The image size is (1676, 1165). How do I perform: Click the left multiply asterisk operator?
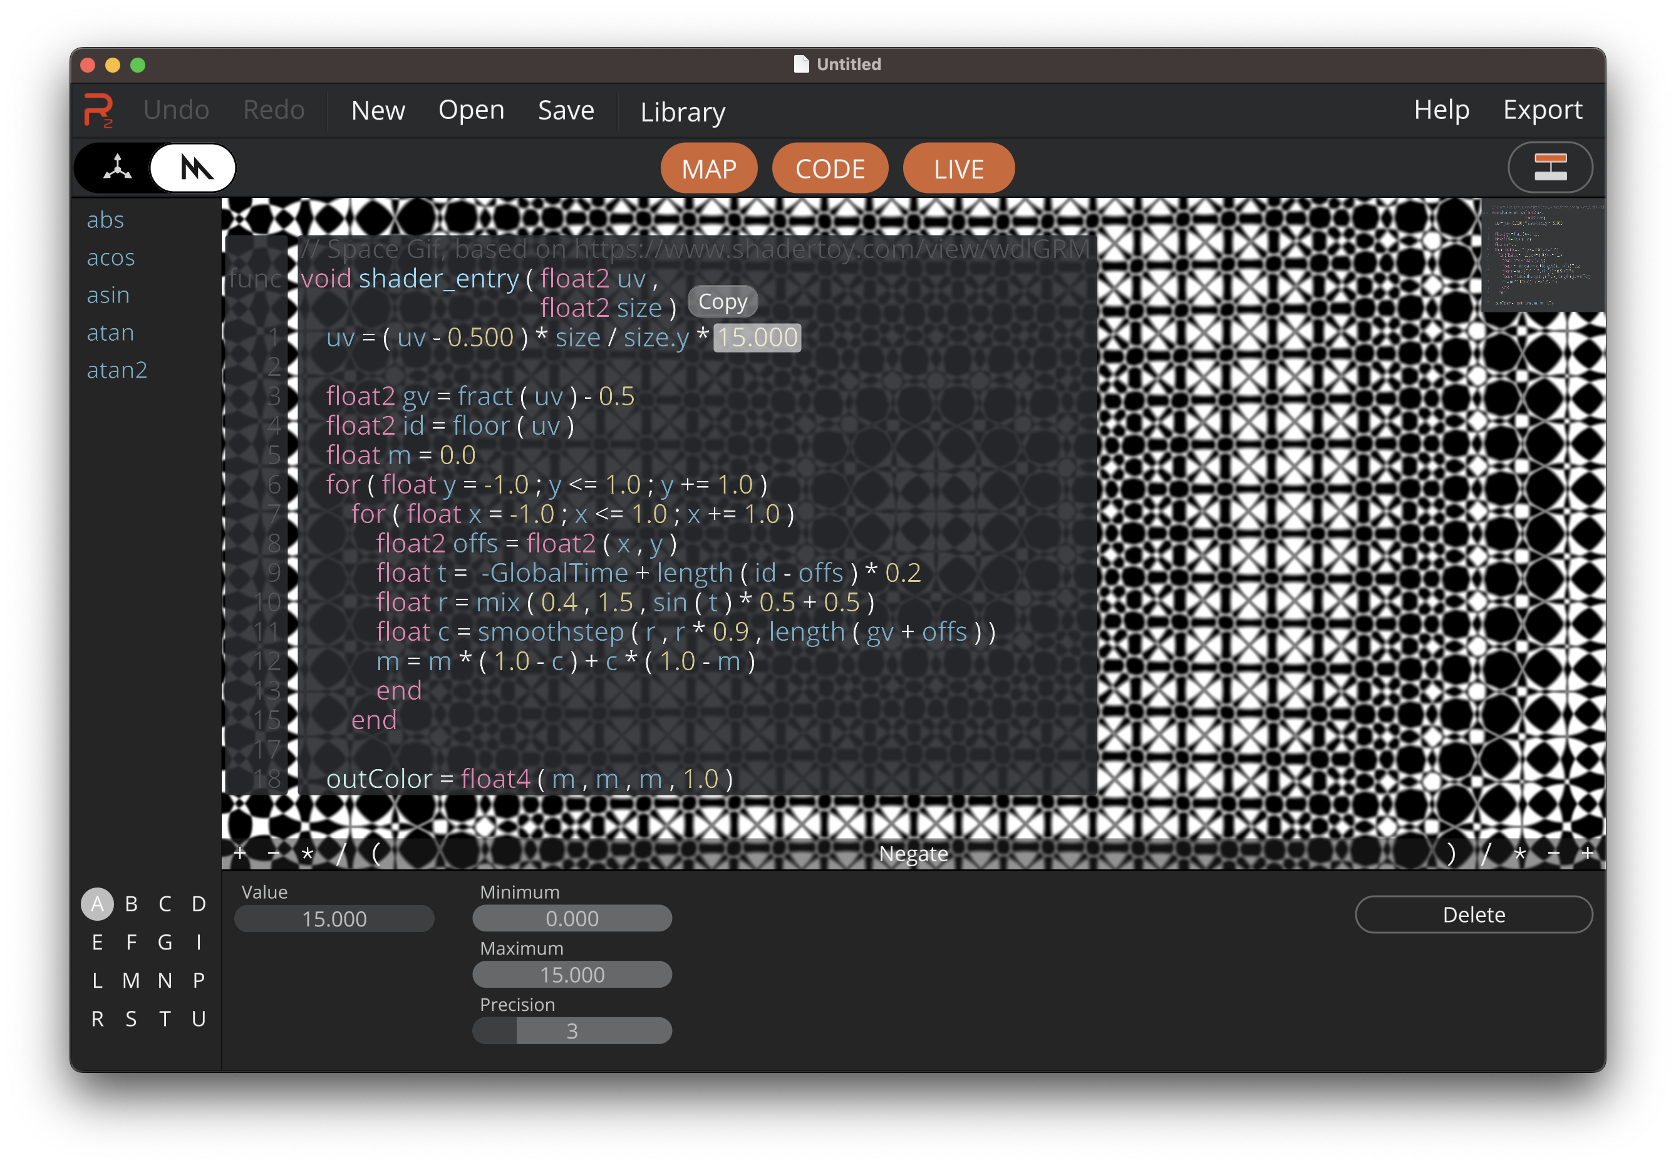[308, 852]
